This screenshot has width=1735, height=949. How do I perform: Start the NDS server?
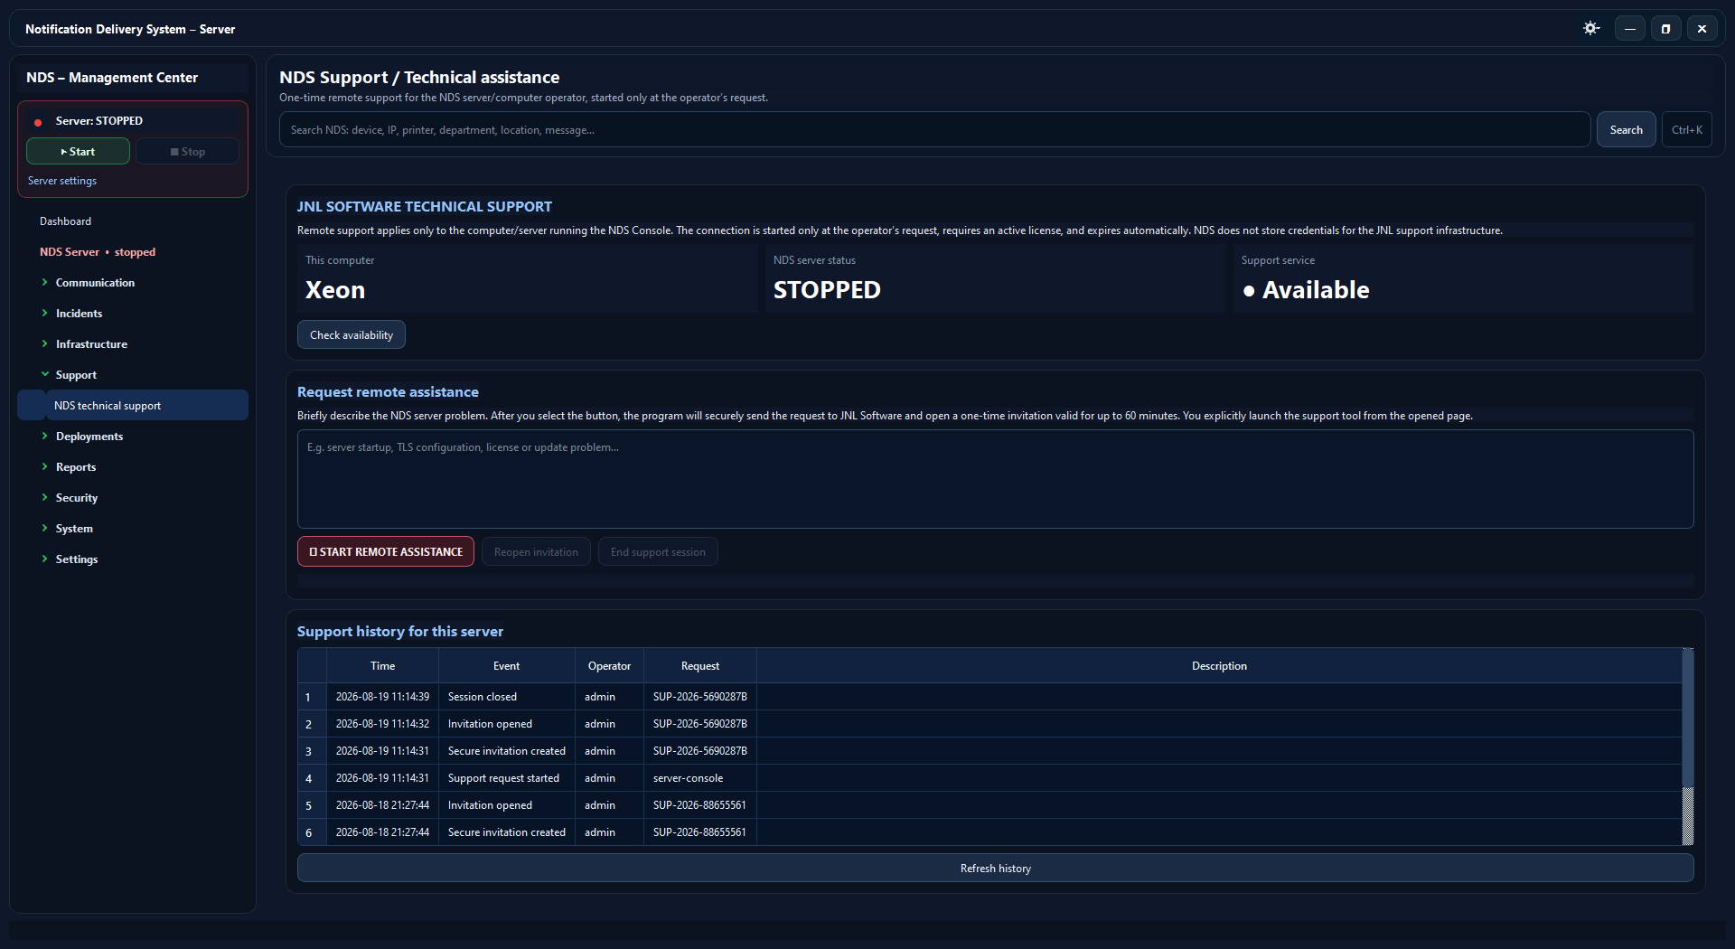(x=78, y=152)
